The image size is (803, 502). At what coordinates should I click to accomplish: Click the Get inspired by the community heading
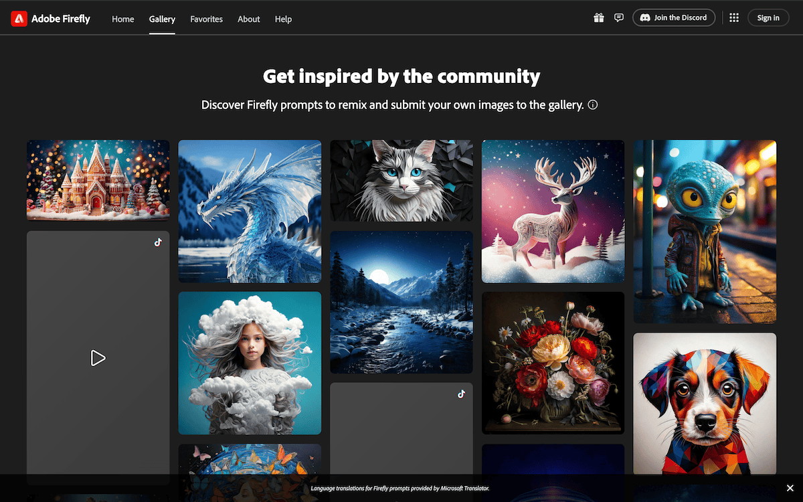tap(401, 76)
